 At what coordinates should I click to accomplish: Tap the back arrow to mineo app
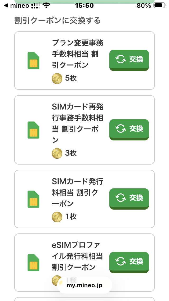(x=6, y=6)
